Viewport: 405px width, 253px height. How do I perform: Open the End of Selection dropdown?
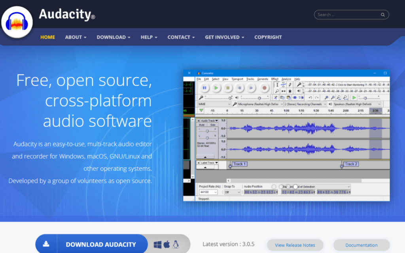coord(316,187)
